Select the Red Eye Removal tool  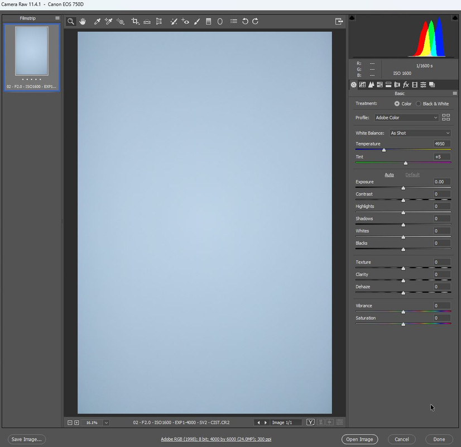[x=185, y=21]
